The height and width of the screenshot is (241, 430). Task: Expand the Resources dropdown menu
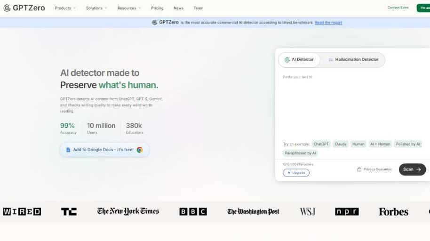coord(129,8)
